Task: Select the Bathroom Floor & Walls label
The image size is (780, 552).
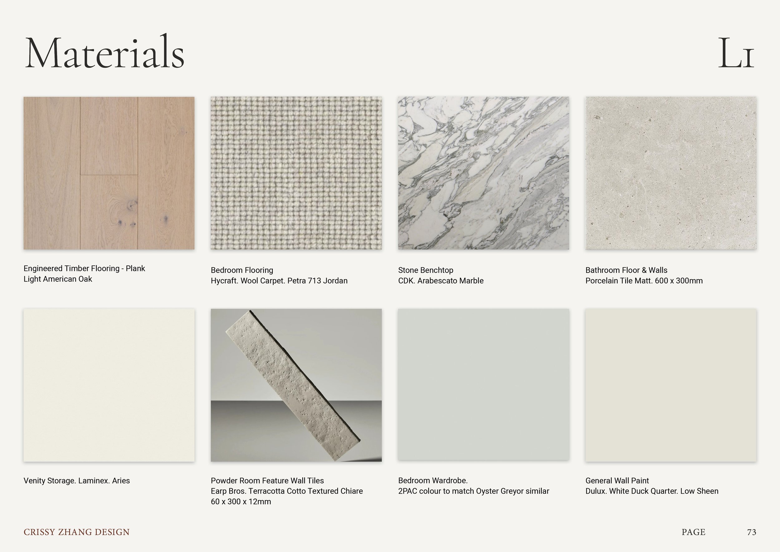Action: point(626,270)
